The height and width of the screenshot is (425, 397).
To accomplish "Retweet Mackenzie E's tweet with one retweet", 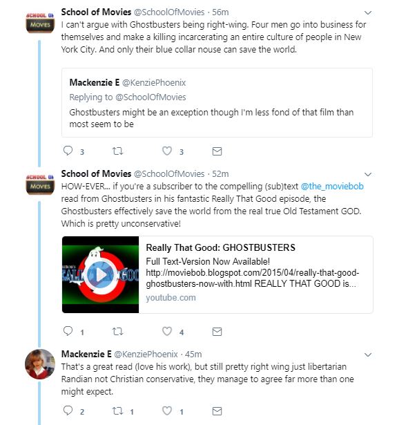I will pyautogui.click(x=118, y=411).
